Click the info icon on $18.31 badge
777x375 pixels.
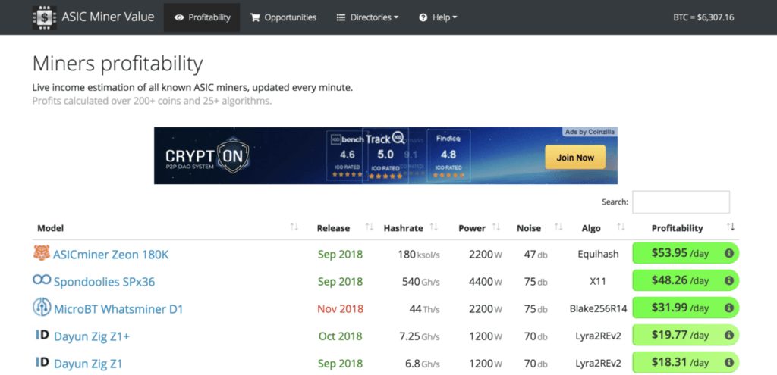point(729,362)
